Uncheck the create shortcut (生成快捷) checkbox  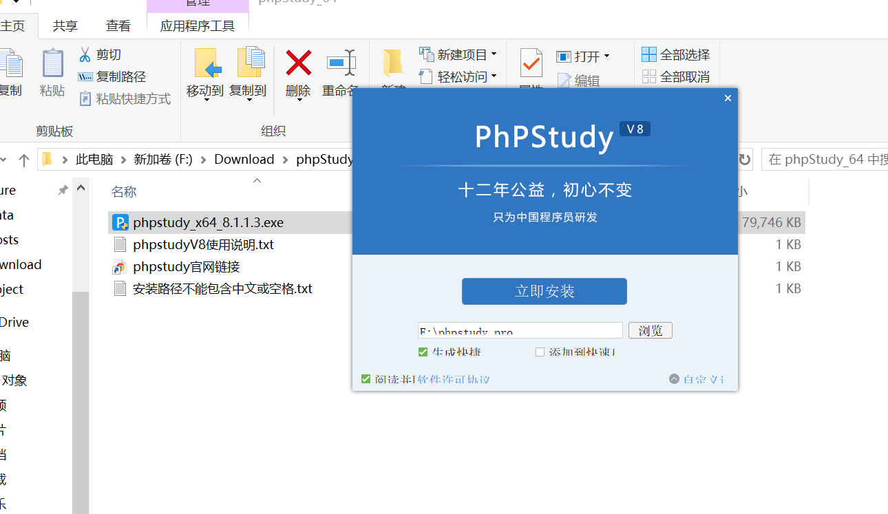pyautogui.click(x=423, y=352)
